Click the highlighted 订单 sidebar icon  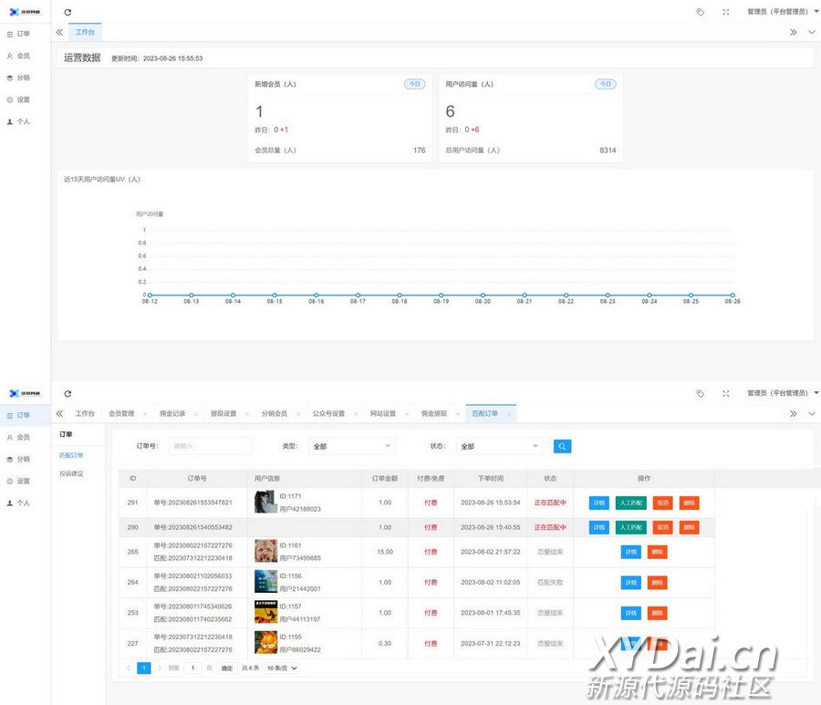point(10,415)
